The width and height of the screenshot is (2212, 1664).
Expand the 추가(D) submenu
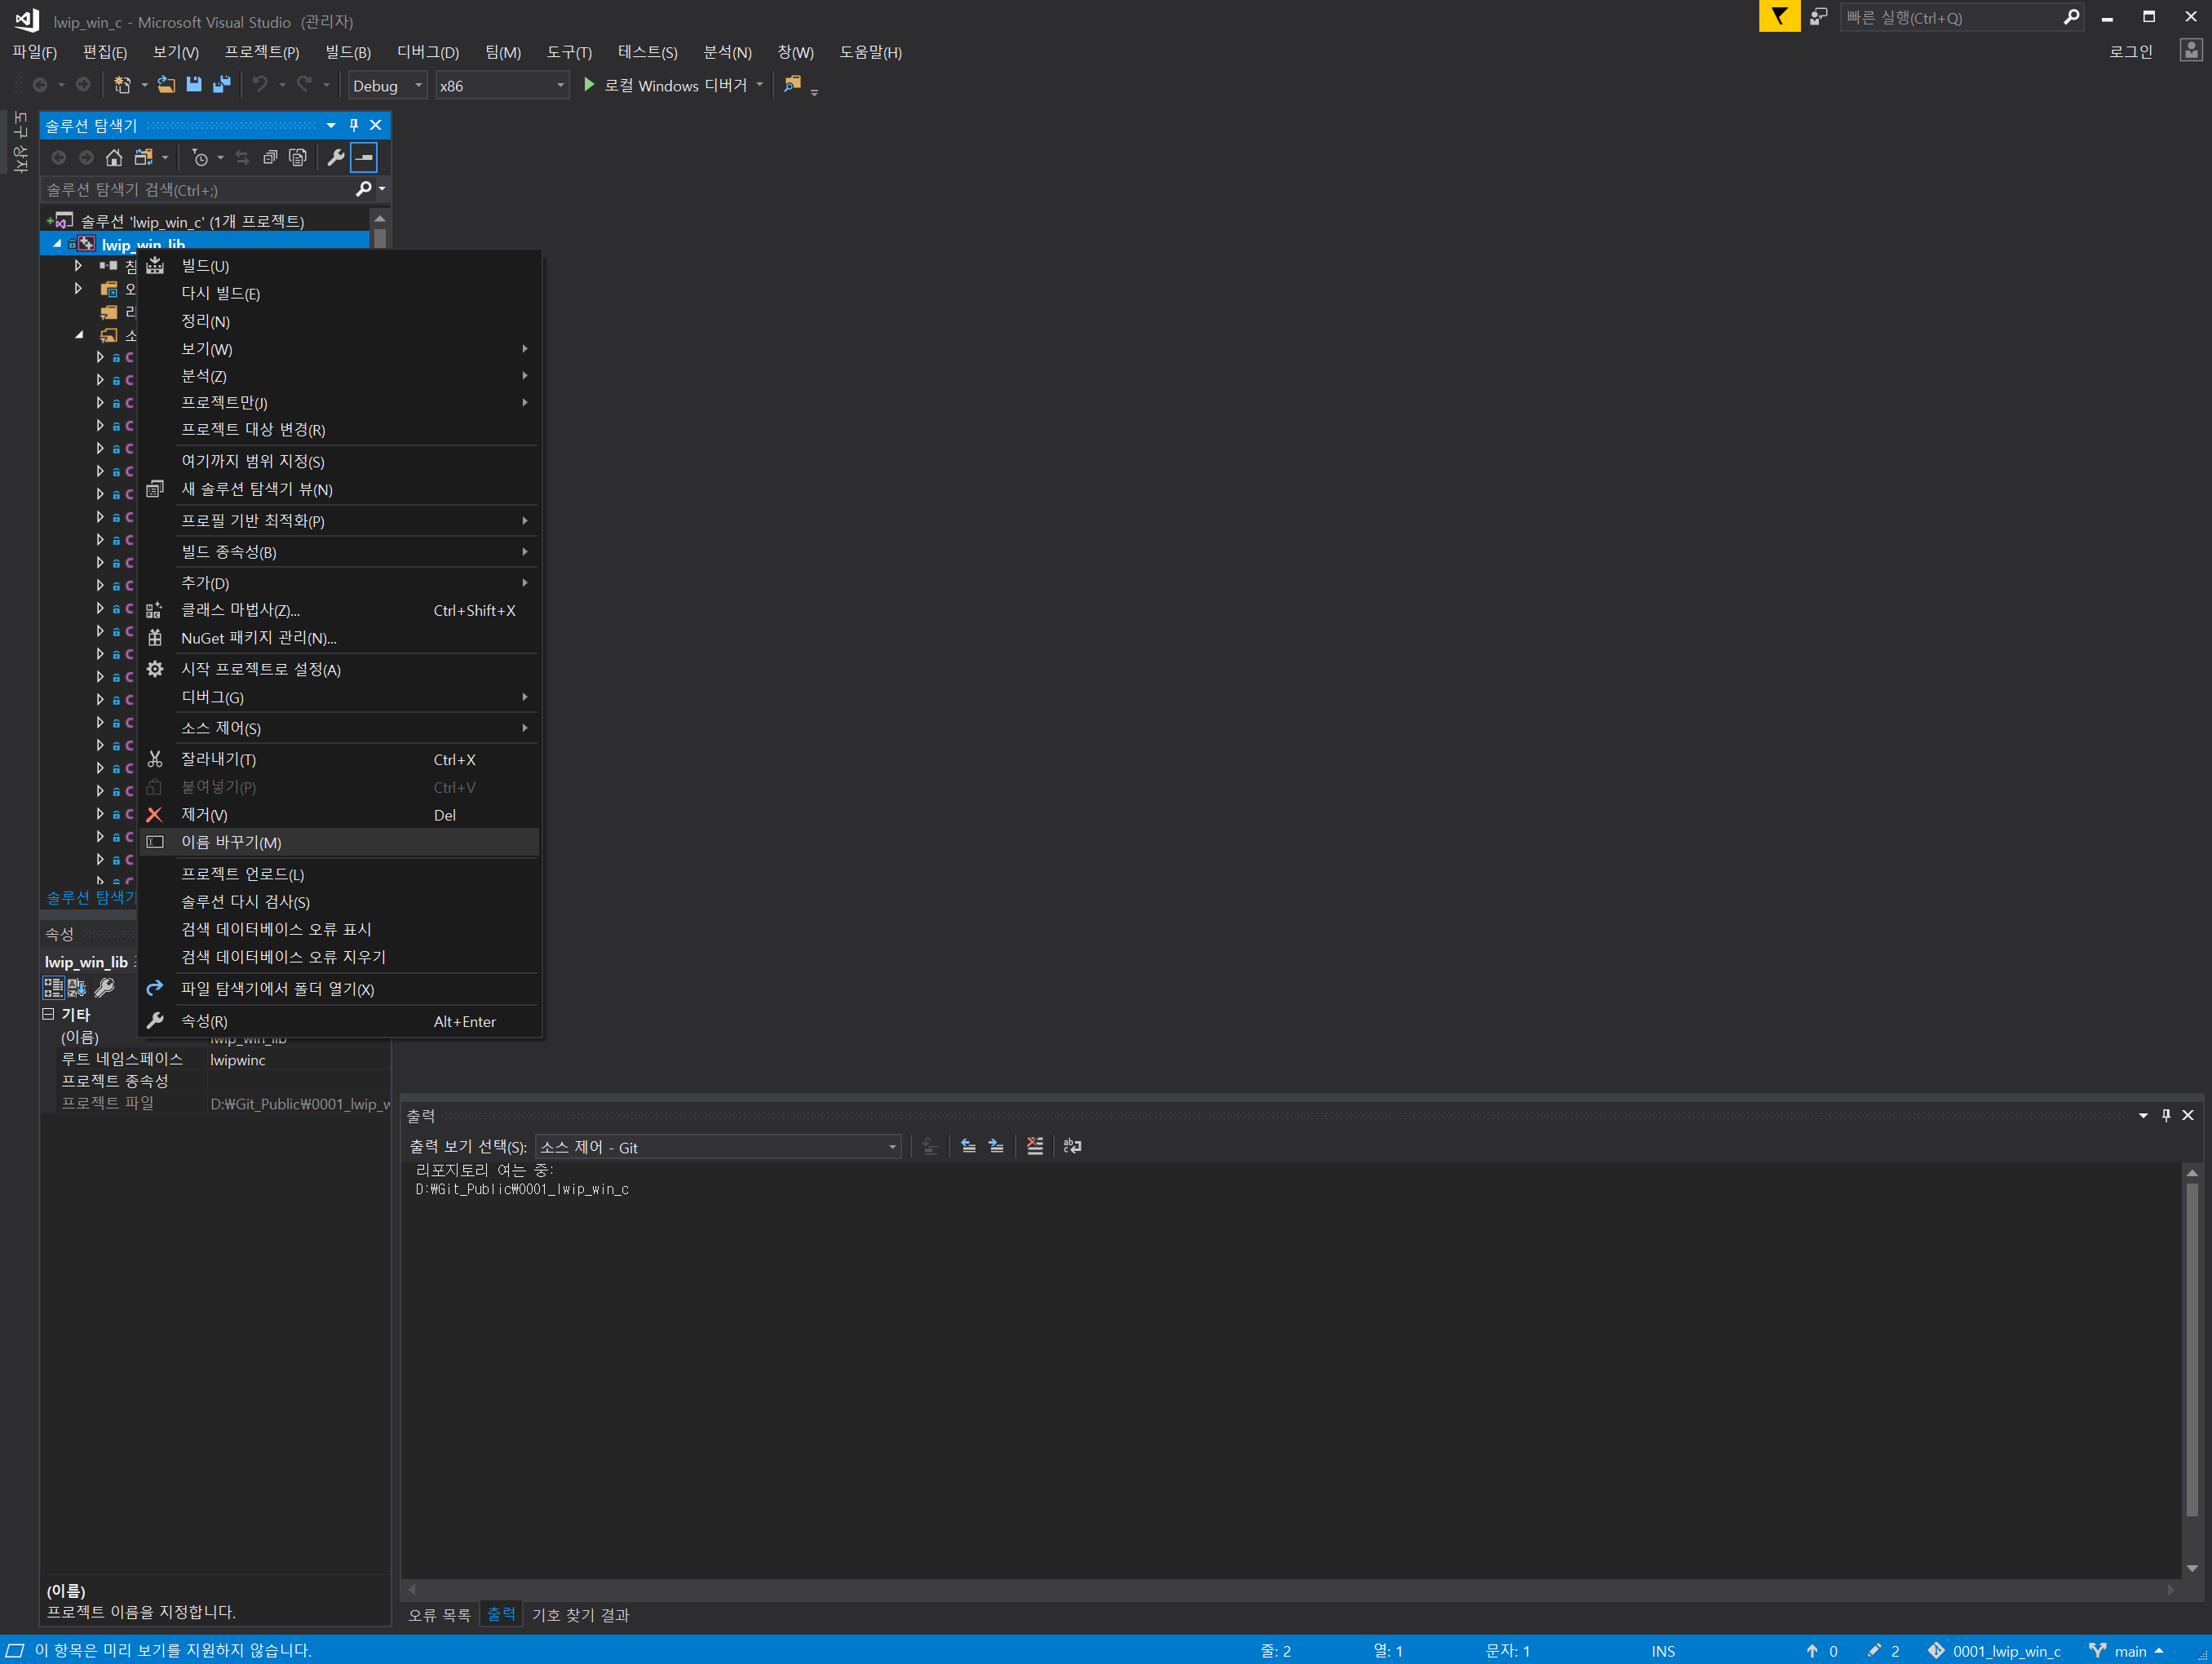tap(340, 582)
